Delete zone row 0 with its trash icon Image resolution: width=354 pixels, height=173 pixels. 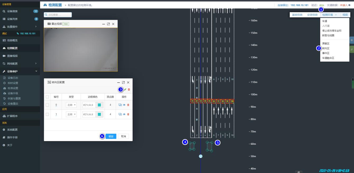tap(128, 105)
